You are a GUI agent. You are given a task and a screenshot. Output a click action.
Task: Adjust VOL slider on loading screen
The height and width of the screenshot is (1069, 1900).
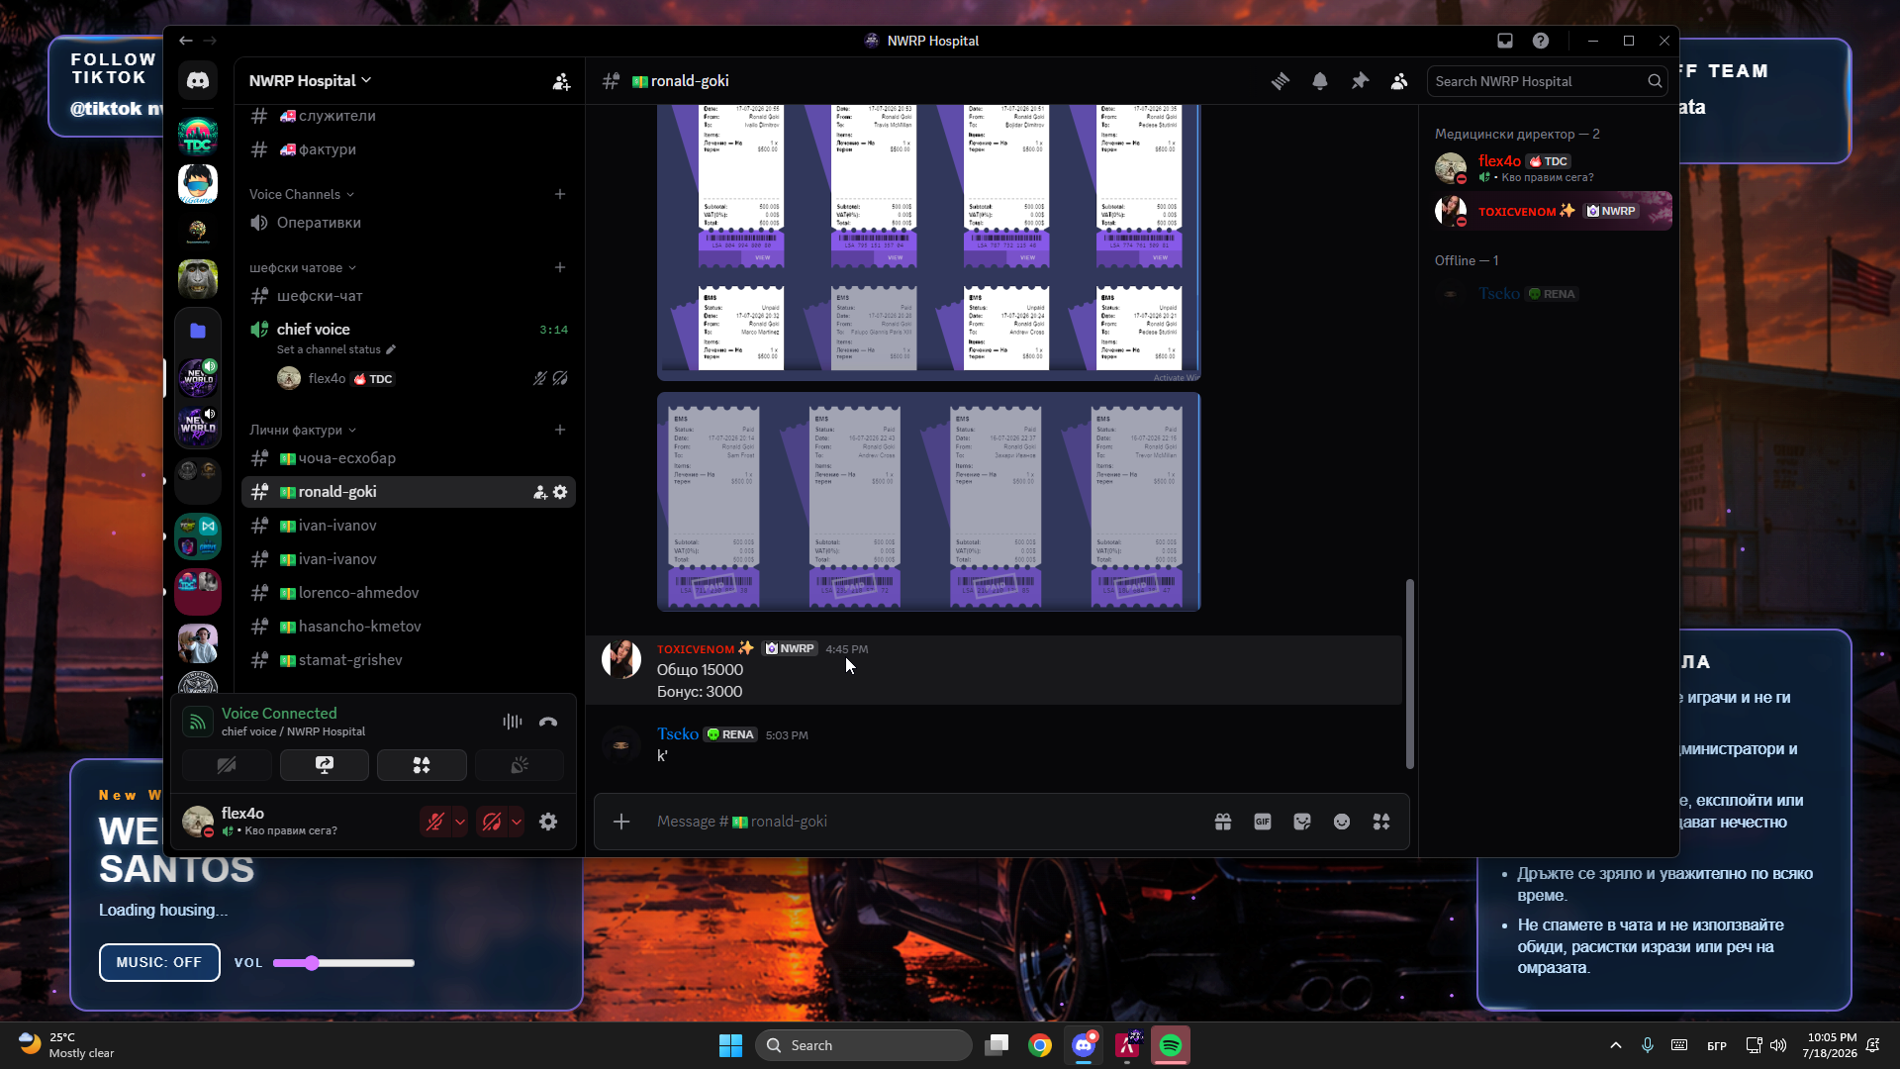343,963
